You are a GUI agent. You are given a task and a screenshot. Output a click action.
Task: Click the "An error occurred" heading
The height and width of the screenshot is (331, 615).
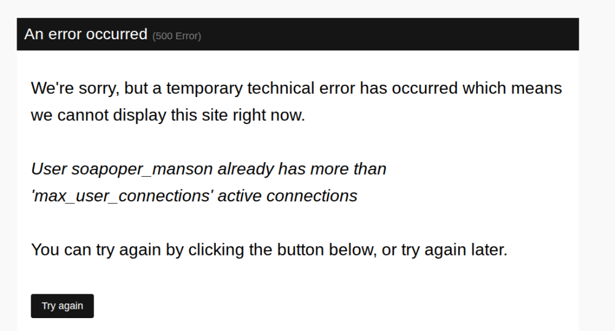point(85,34)
